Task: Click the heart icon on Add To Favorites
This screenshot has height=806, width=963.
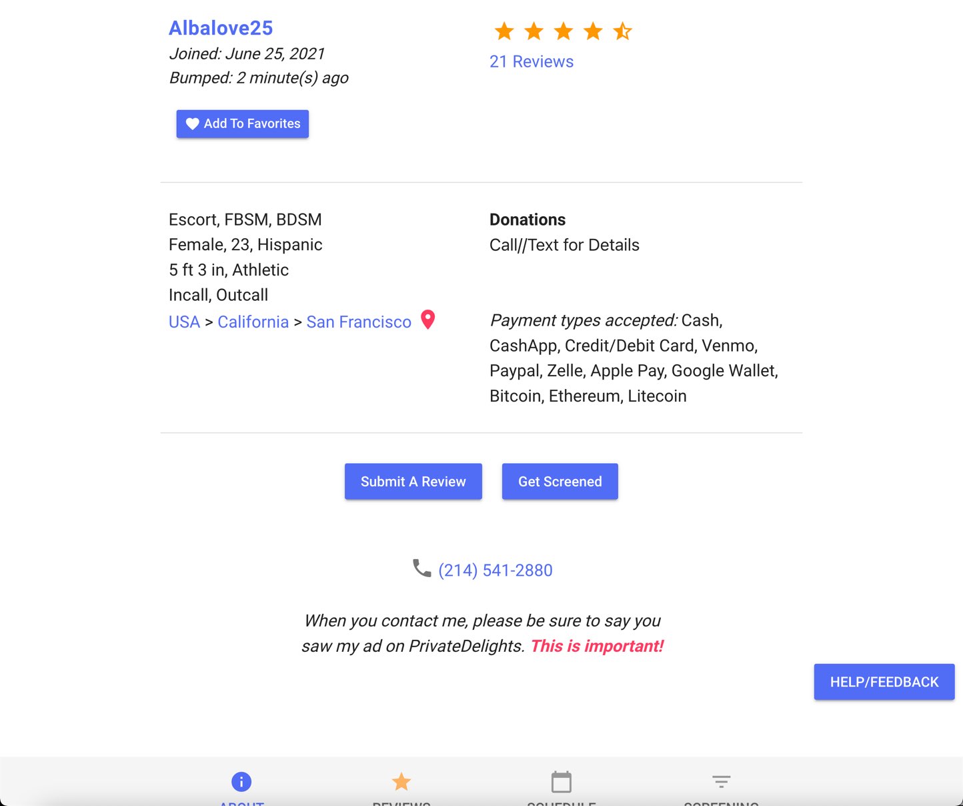Action: 192,124
